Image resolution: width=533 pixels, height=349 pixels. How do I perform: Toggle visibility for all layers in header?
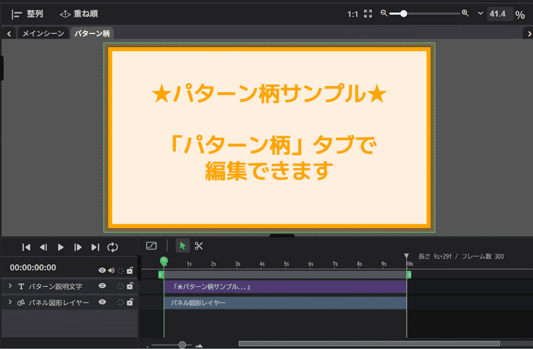tap(102, 270)
